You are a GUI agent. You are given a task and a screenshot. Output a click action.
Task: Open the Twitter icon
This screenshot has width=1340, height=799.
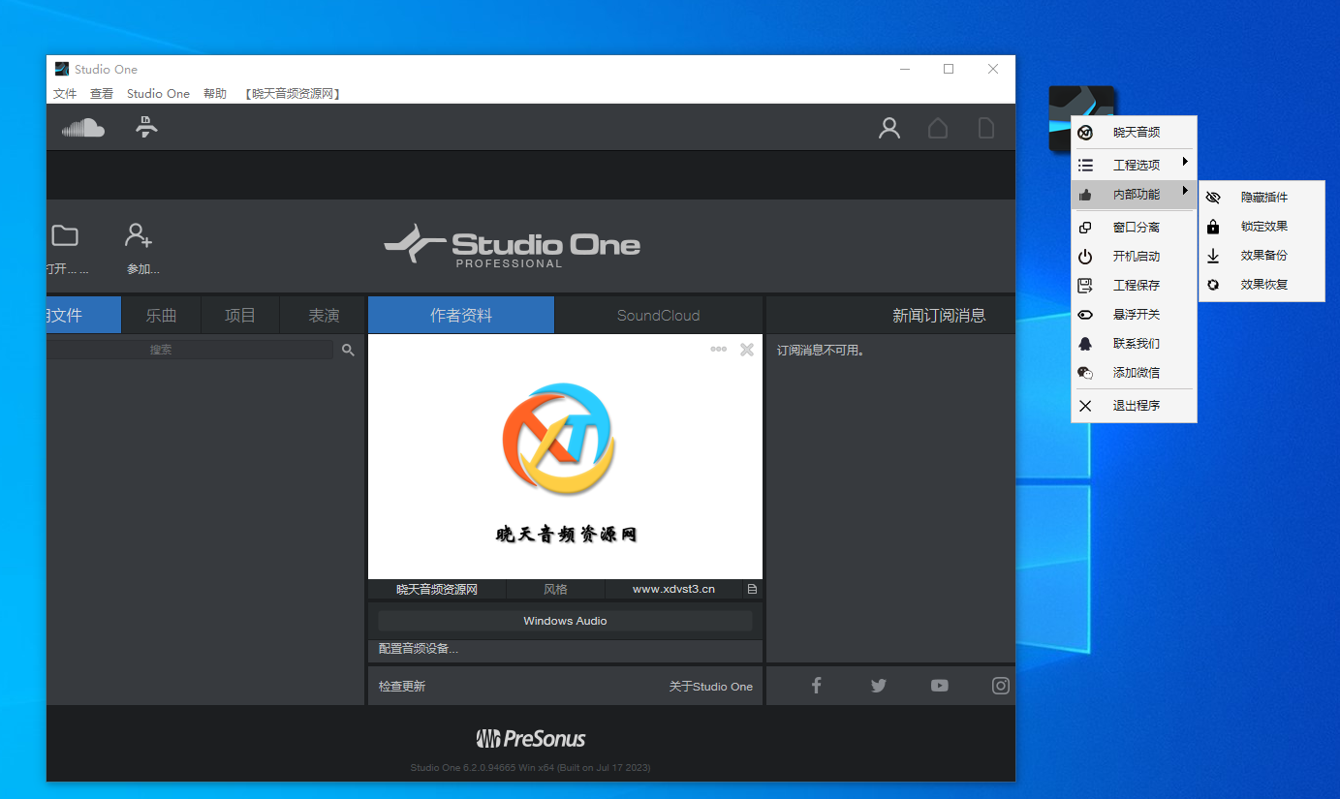[879, 686]
